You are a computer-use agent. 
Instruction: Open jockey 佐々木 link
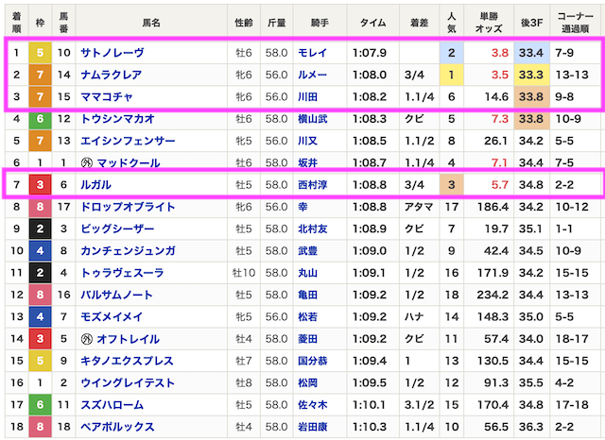pyautogui.click(x=313, y=405)
